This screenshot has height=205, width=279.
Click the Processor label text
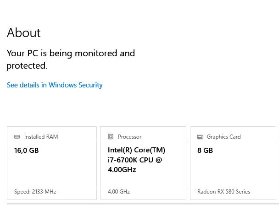point(129,137)
